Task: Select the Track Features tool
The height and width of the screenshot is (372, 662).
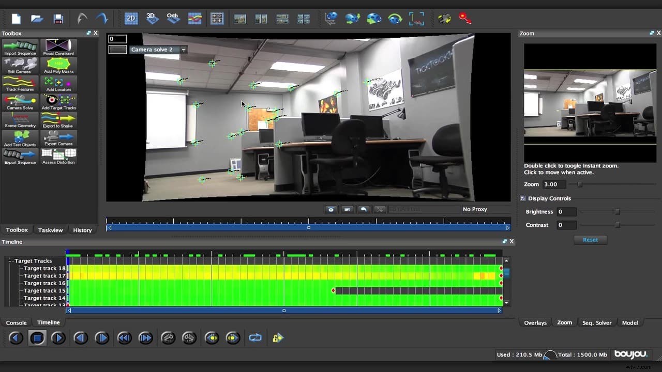Action: coord(20,83)
